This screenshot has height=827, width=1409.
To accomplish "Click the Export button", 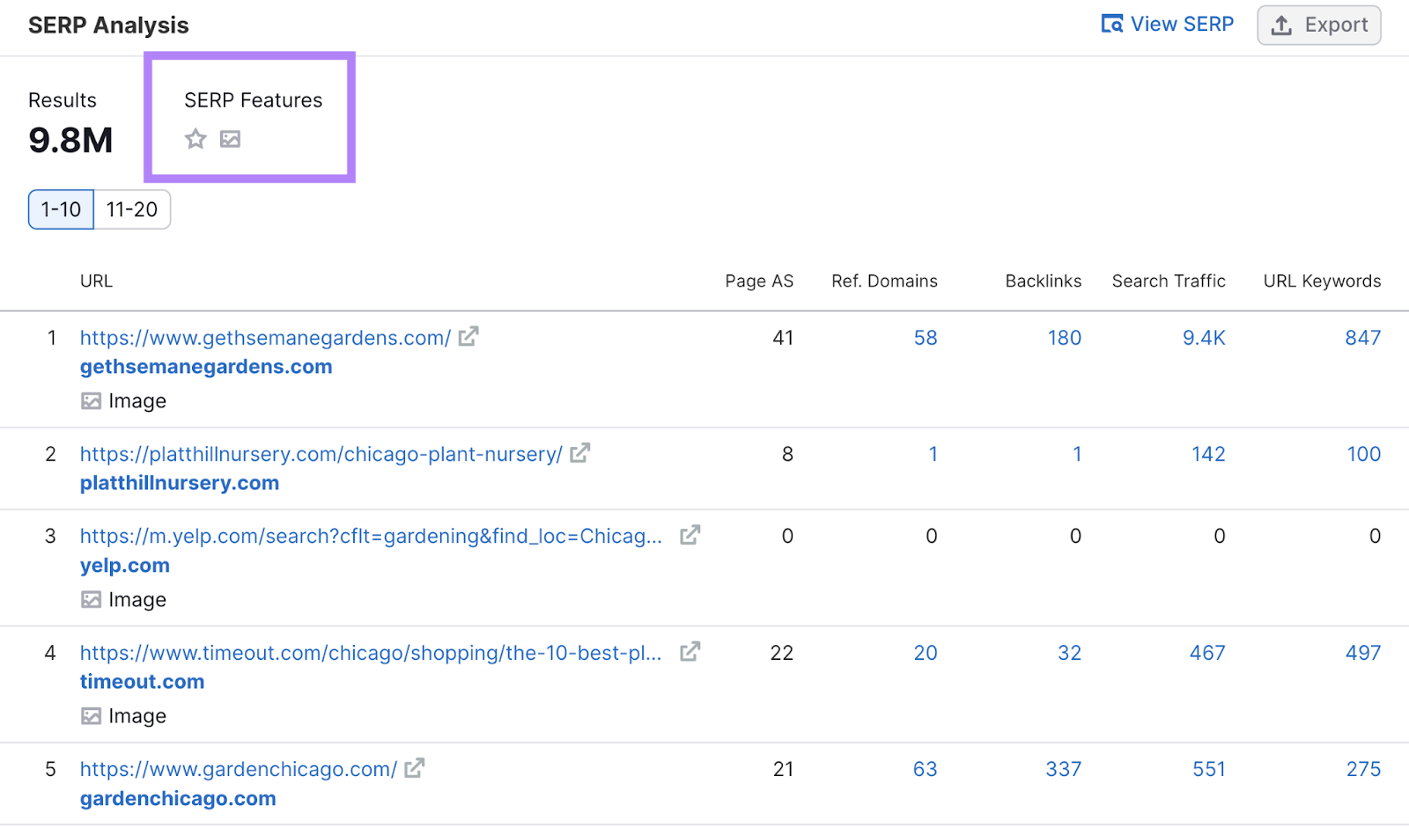I will coord(1318,25).
